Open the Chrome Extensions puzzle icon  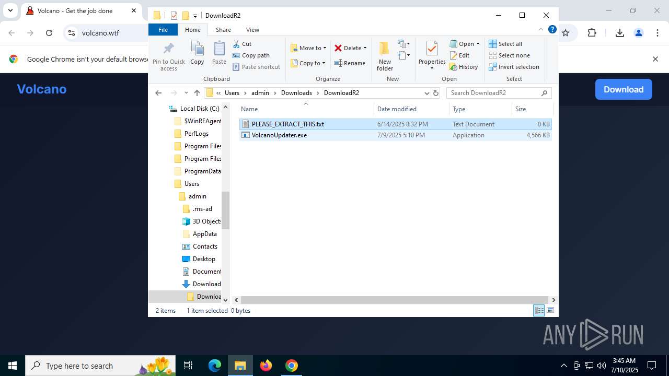point(592,33)
